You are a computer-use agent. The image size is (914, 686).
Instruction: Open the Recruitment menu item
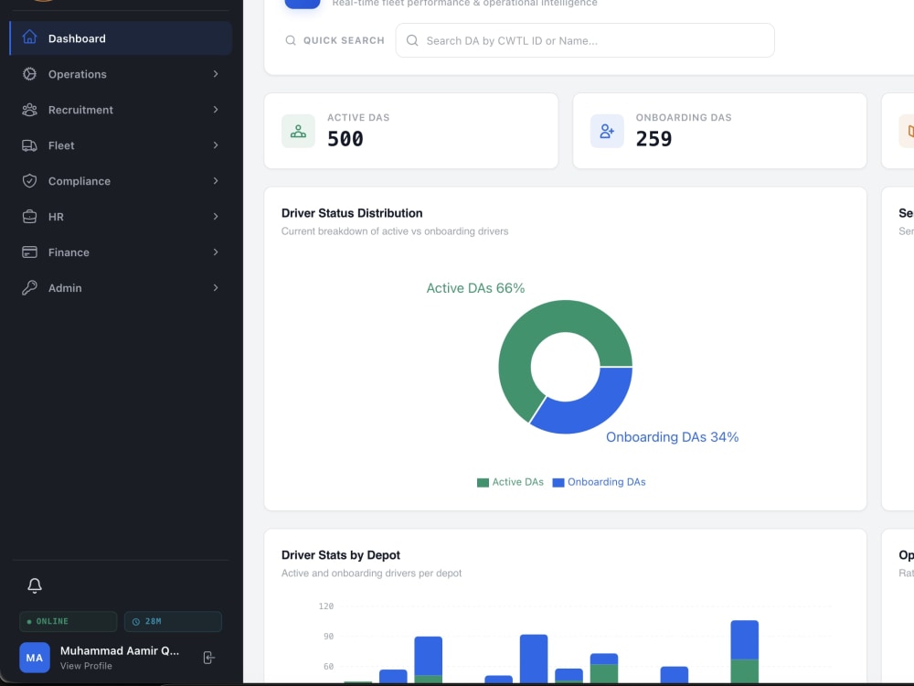[121, 110]
